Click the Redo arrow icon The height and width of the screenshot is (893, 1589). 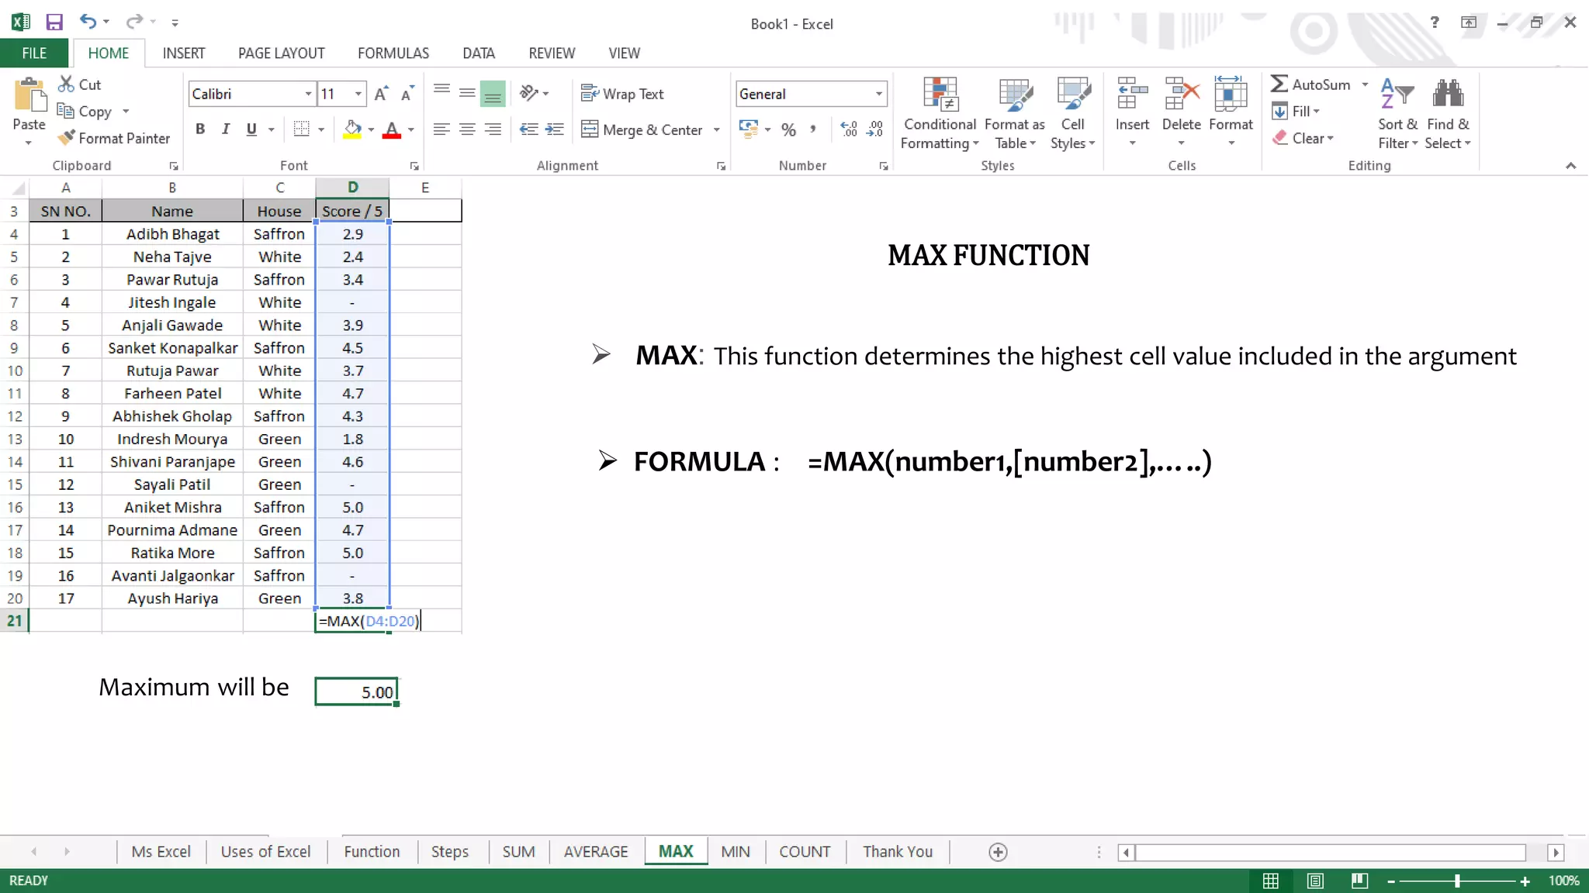click(x=134, y=22)
